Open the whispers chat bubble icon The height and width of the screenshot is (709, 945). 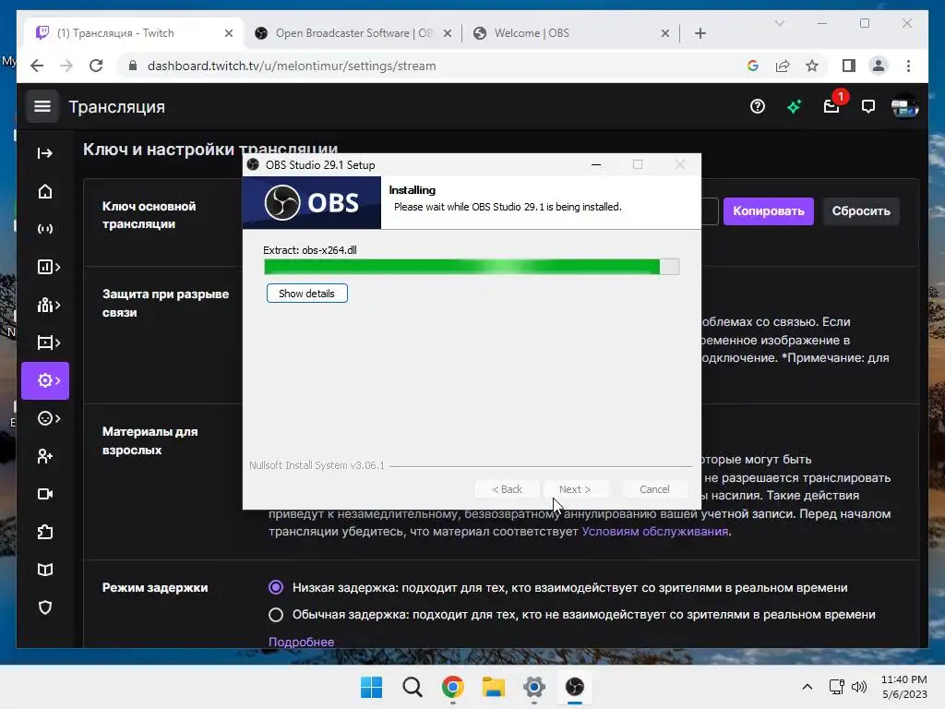[867, 107]
